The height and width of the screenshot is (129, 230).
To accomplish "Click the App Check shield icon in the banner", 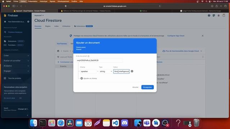I will click(x=71, y=36).
